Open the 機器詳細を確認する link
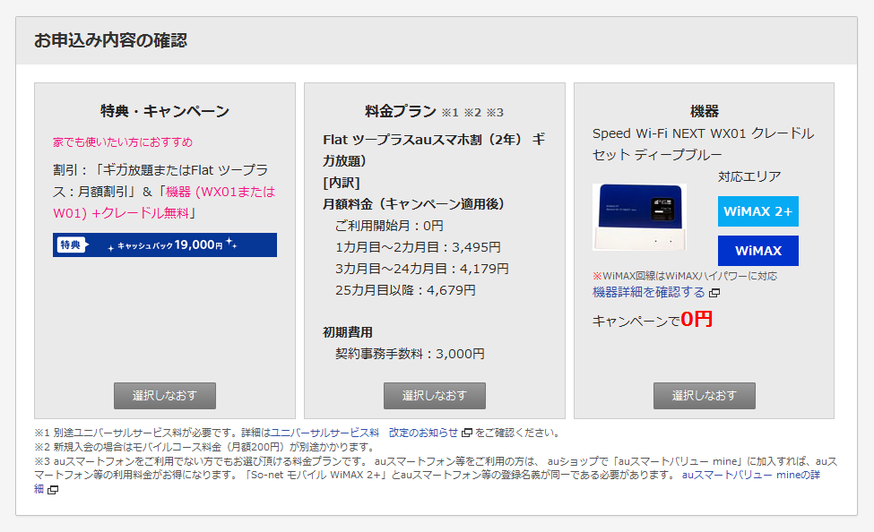Screen dimensions: 874x532 point(649,292)
